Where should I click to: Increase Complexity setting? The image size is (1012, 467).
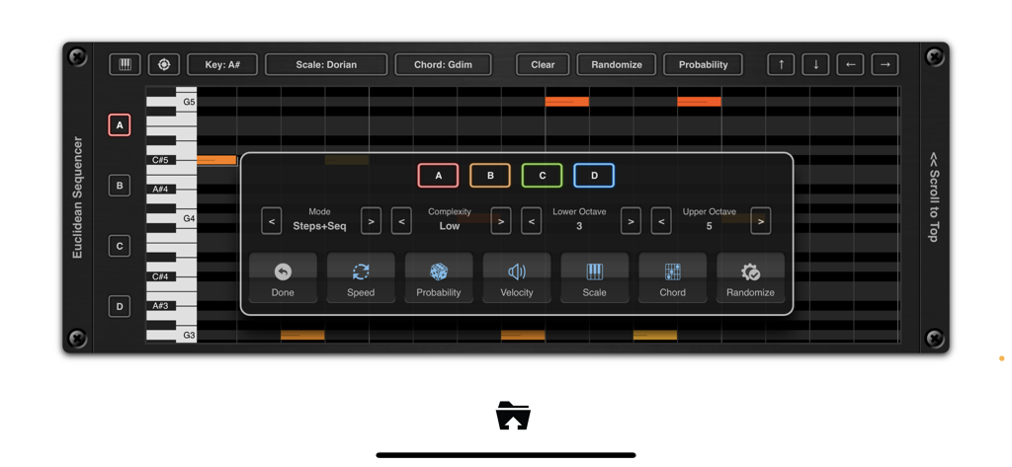tap(501, 221)
